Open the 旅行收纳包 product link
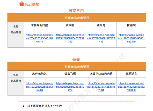The image size is (153, 111). click(x=39, y=87)
